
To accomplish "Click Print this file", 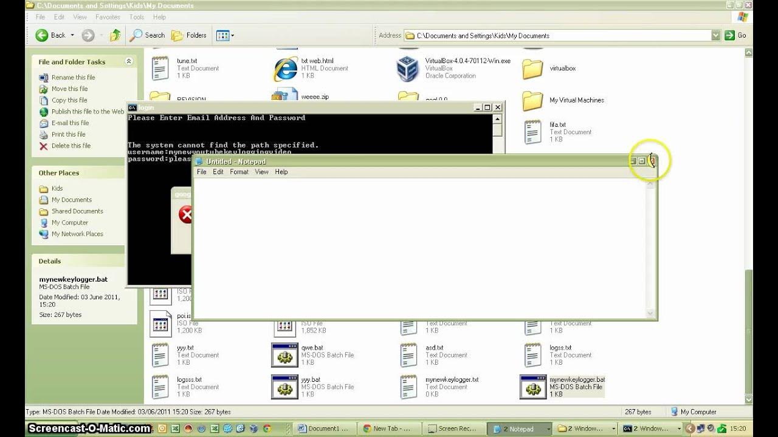I will [68, 134].
